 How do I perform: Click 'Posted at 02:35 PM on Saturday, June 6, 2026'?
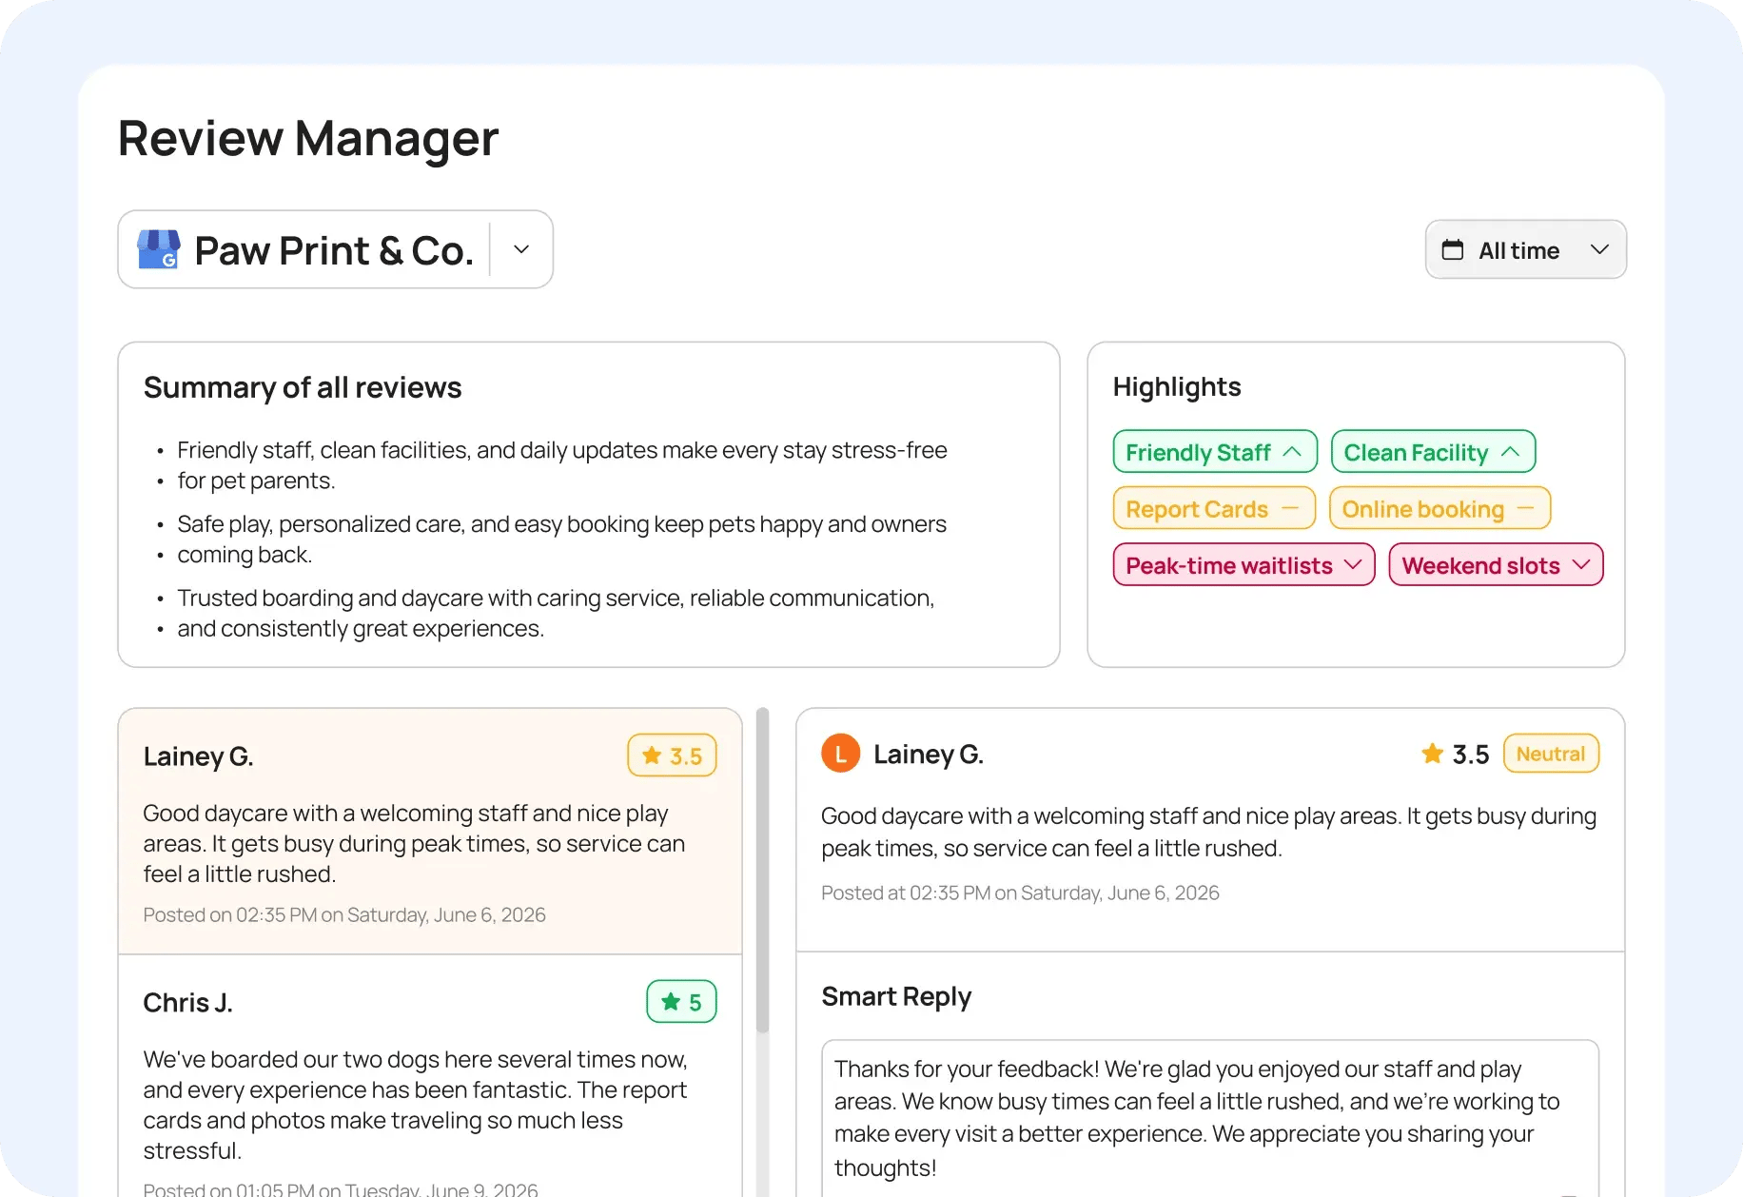coord(1020,893)
